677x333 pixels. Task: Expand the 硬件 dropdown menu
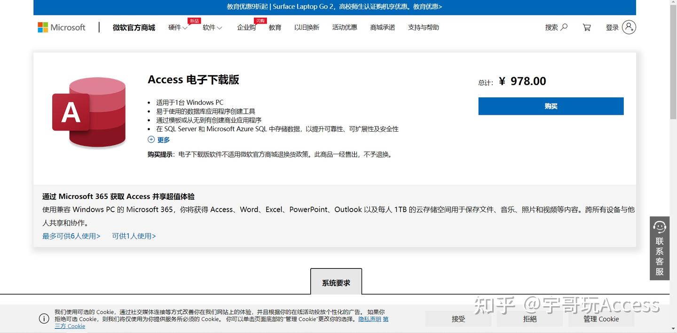(x=178, y=27)
